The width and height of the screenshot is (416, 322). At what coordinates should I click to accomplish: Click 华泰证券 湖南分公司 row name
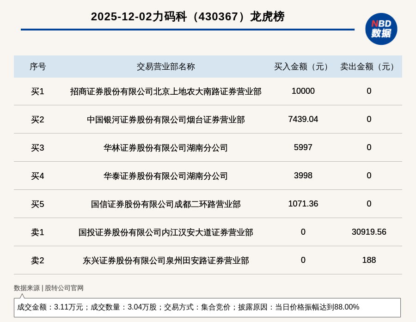(x=165, y=176)
